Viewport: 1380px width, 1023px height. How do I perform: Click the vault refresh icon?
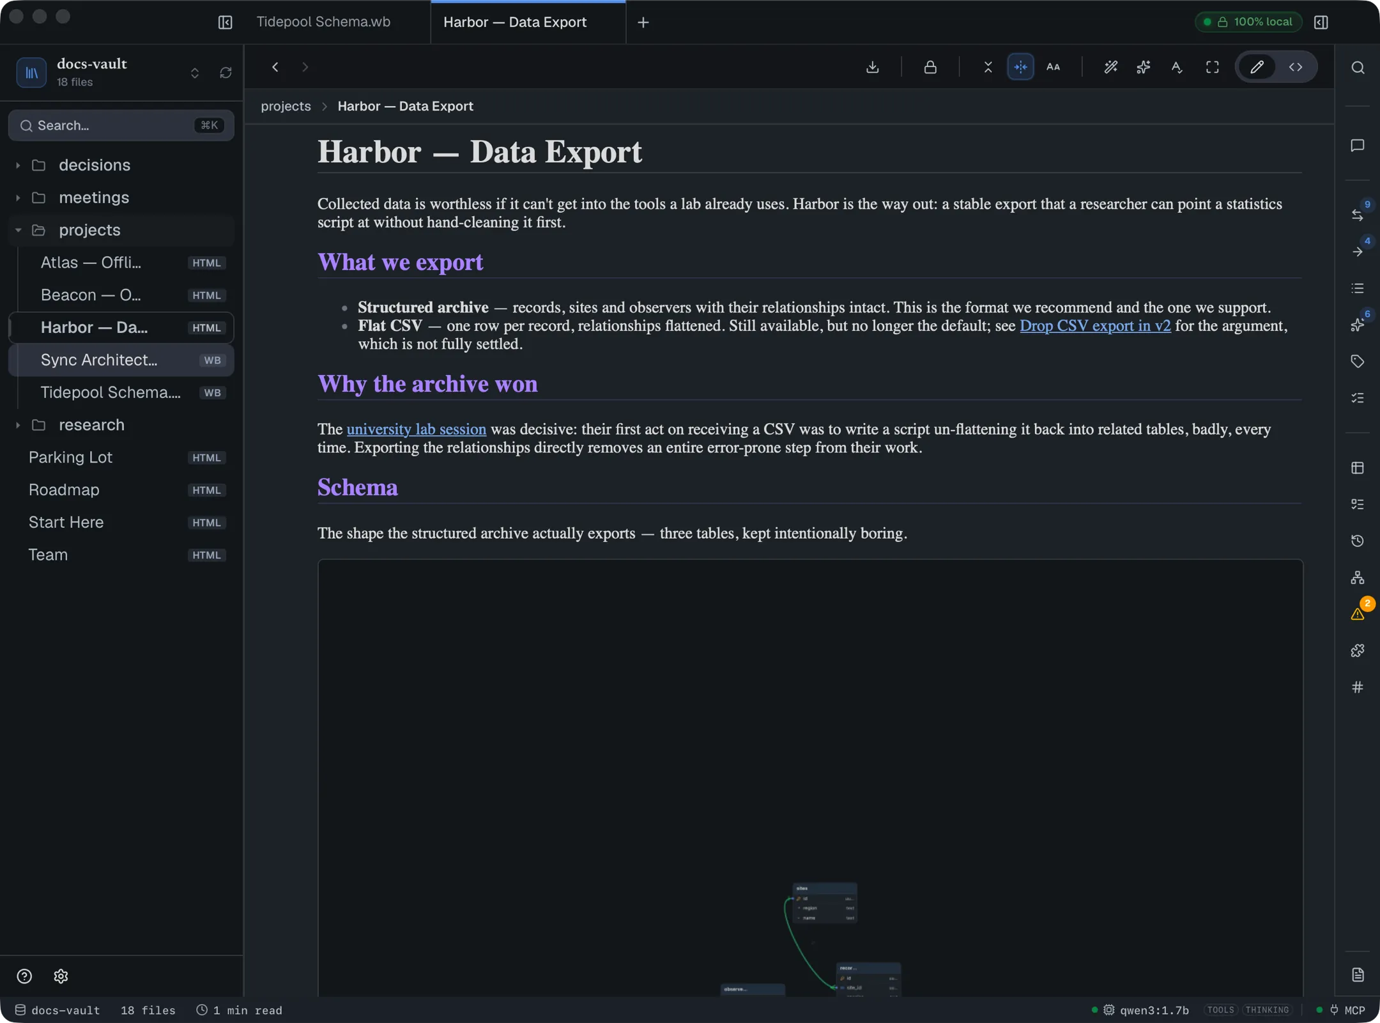[226, 73]
